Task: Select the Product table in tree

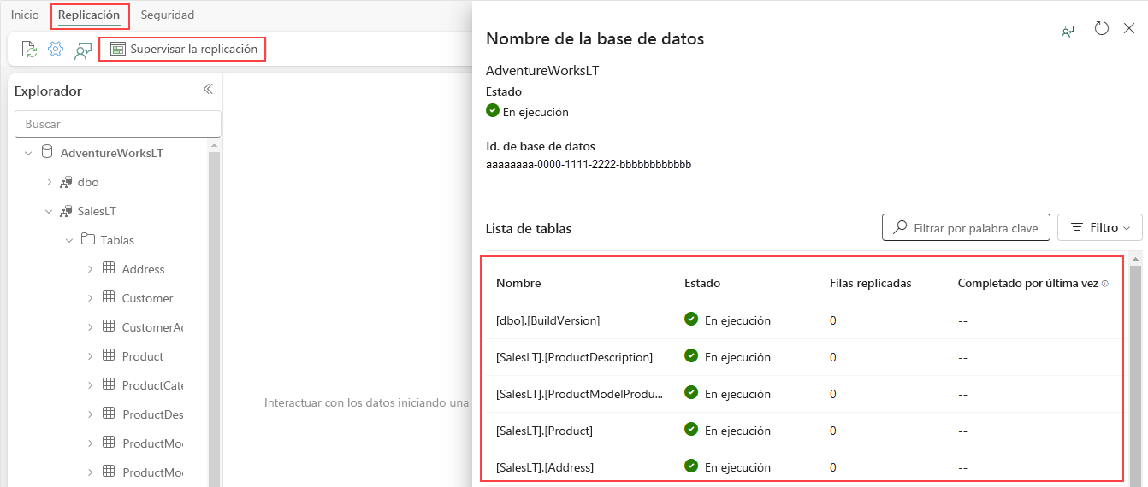Action: pyautogui.click(x=142, y=356)
